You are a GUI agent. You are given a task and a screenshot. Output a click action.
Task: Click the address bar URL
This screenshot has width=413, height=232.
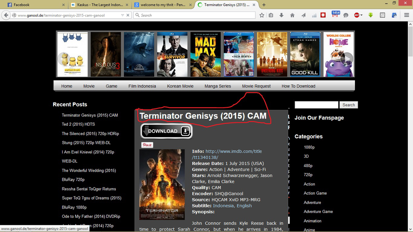[61, 15]
